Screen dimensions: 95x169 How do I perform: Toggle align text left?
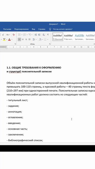[x=19, y=39]
